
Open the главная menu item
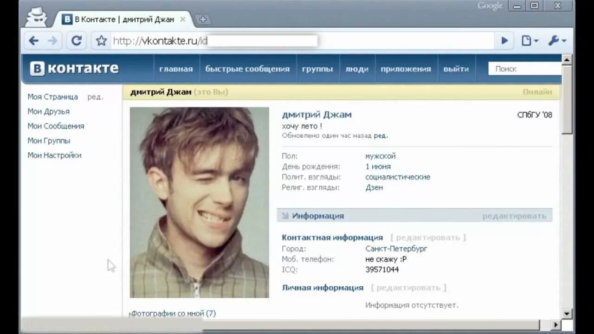(x=176, y=69)
